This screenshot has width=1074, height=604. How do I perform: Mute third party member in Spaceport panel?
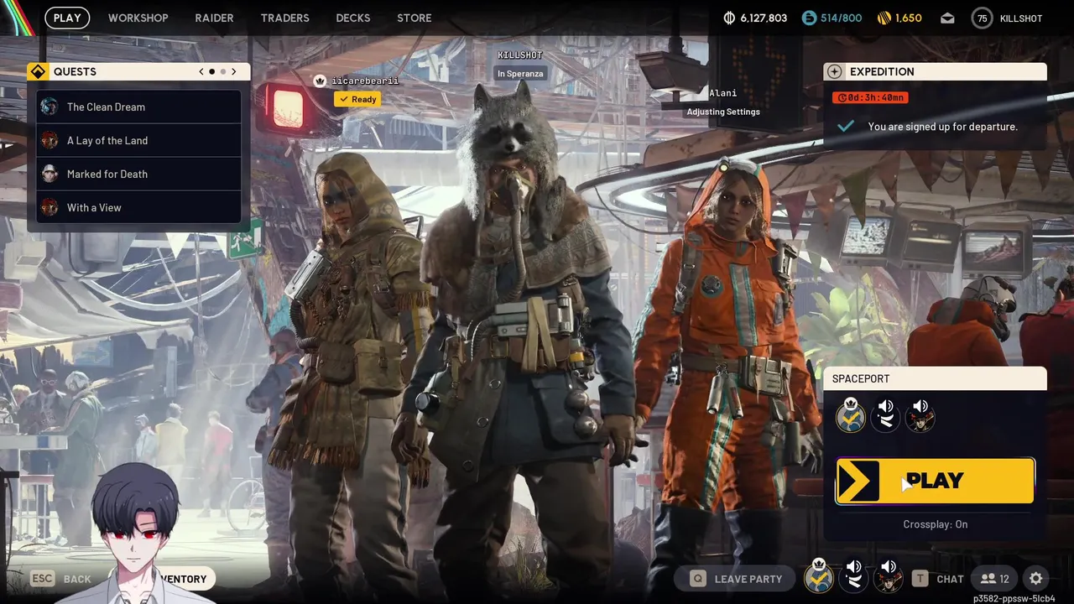920,415
